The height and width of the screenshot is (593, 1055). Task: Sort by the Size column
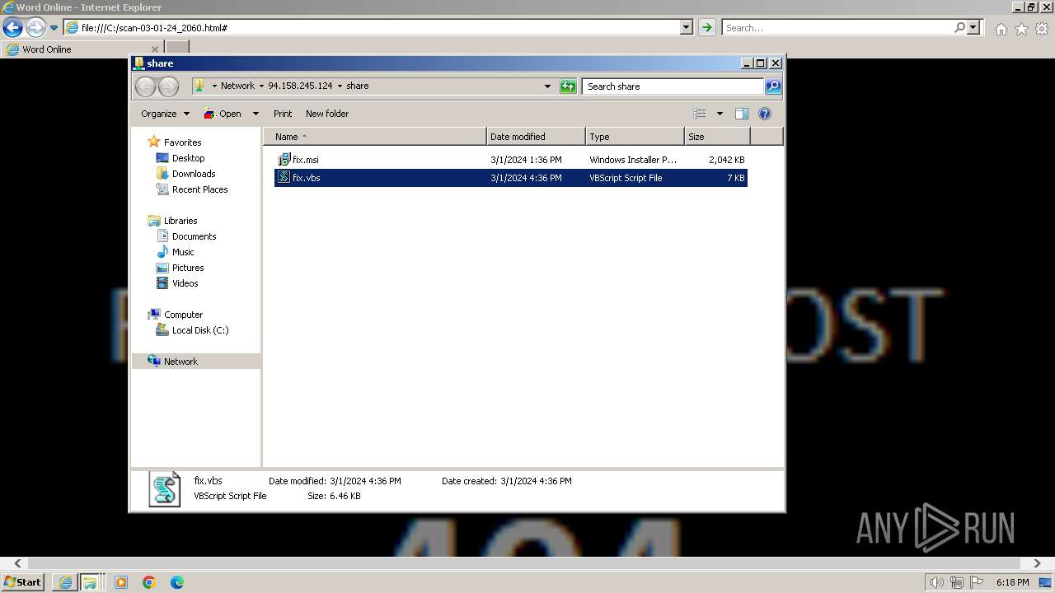(717, 137)
